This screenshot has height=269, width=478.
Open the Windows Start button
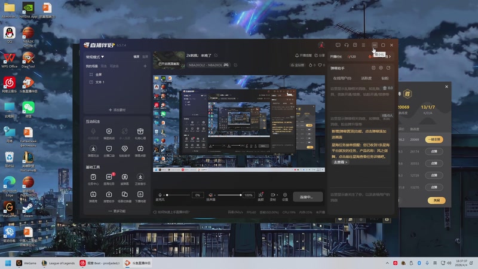[x=8, y=263]
